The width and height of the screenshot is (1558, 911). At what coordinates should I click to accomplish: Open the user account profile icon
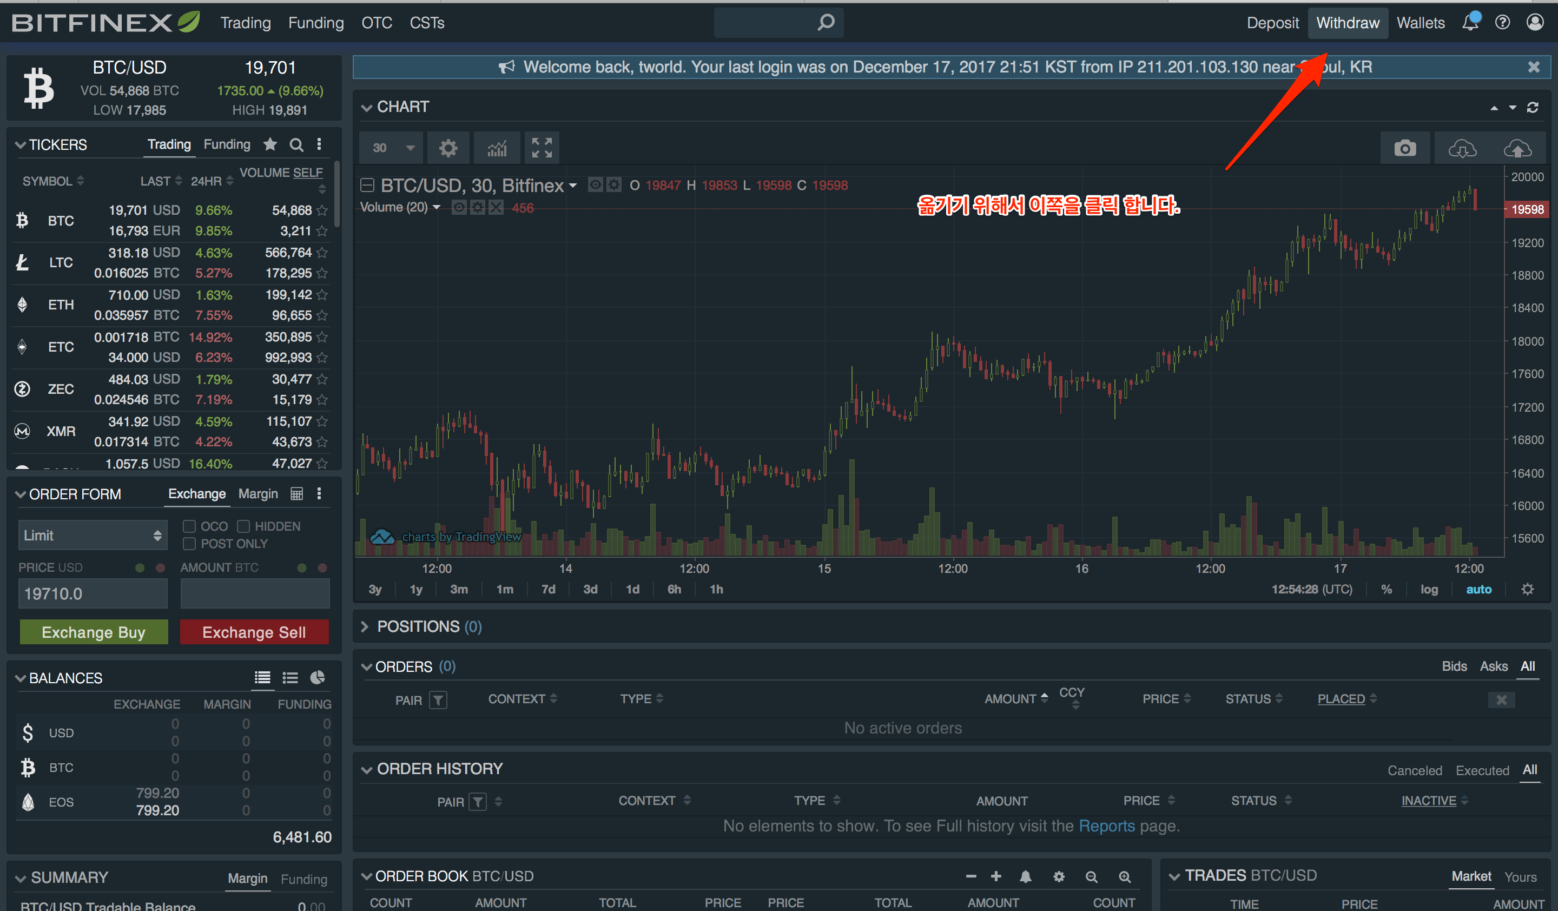tap(1535, 23)
